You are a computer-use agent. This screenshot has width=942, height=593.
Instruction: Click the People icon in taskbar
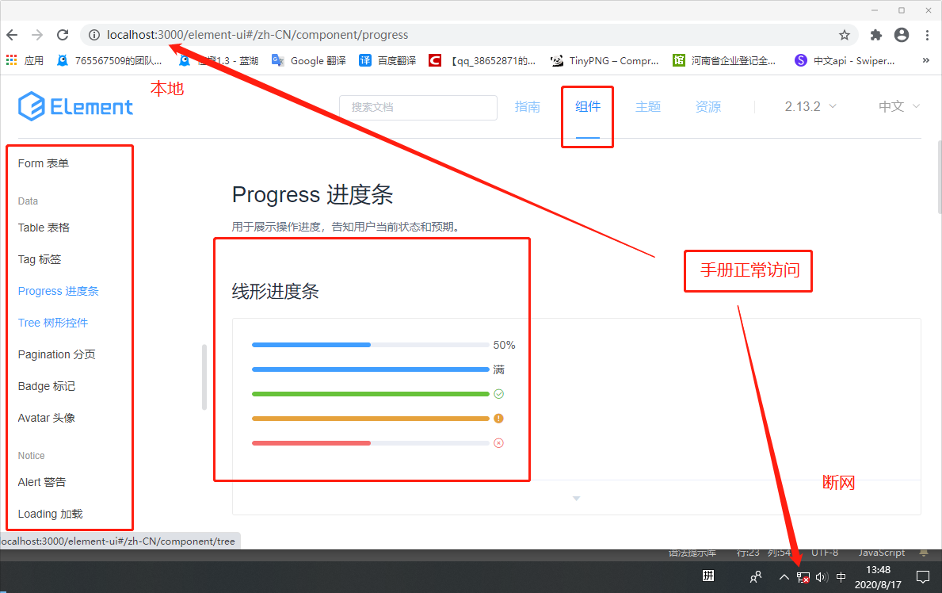[x=756, y=577]
